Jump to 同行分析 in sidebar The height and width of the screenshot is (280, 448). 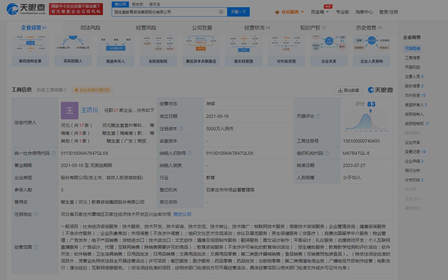pos(412,171)
